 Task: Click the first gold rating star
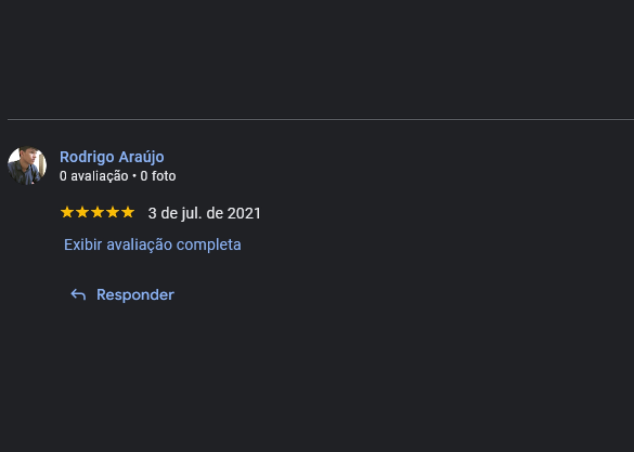point(67,212)
